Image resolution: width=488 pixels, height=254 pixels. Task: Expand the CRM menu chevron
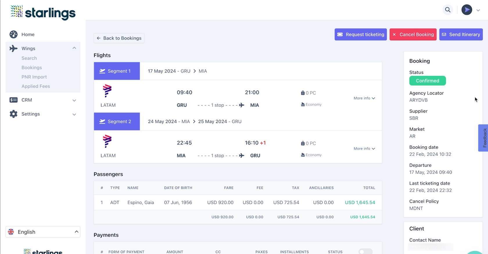point(74,100)
